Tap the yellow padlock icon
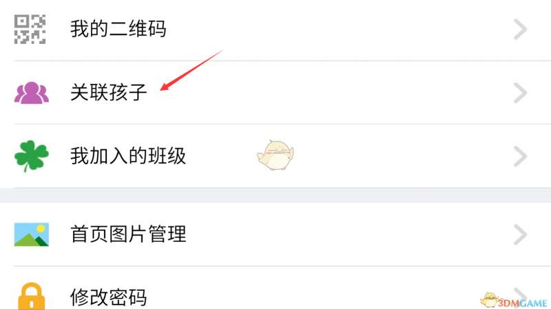The width and height of the screenshot is (551, 310). (31, 296)
